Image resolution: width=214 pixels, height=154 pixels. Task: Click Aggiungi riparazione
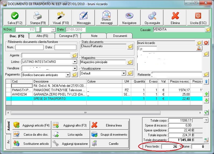71,143
